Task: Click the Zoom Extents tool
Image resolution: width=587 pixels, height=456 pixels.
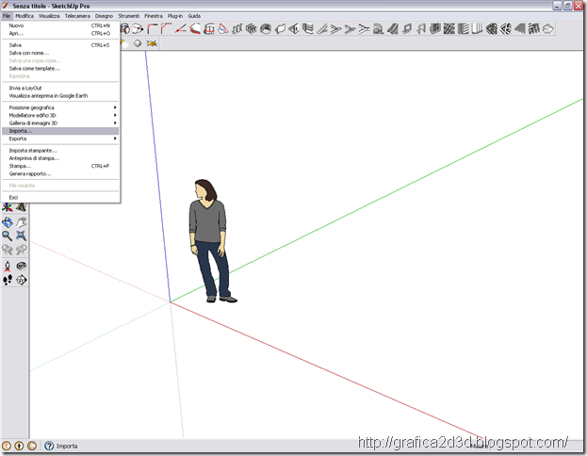Action: pos(22,236)
